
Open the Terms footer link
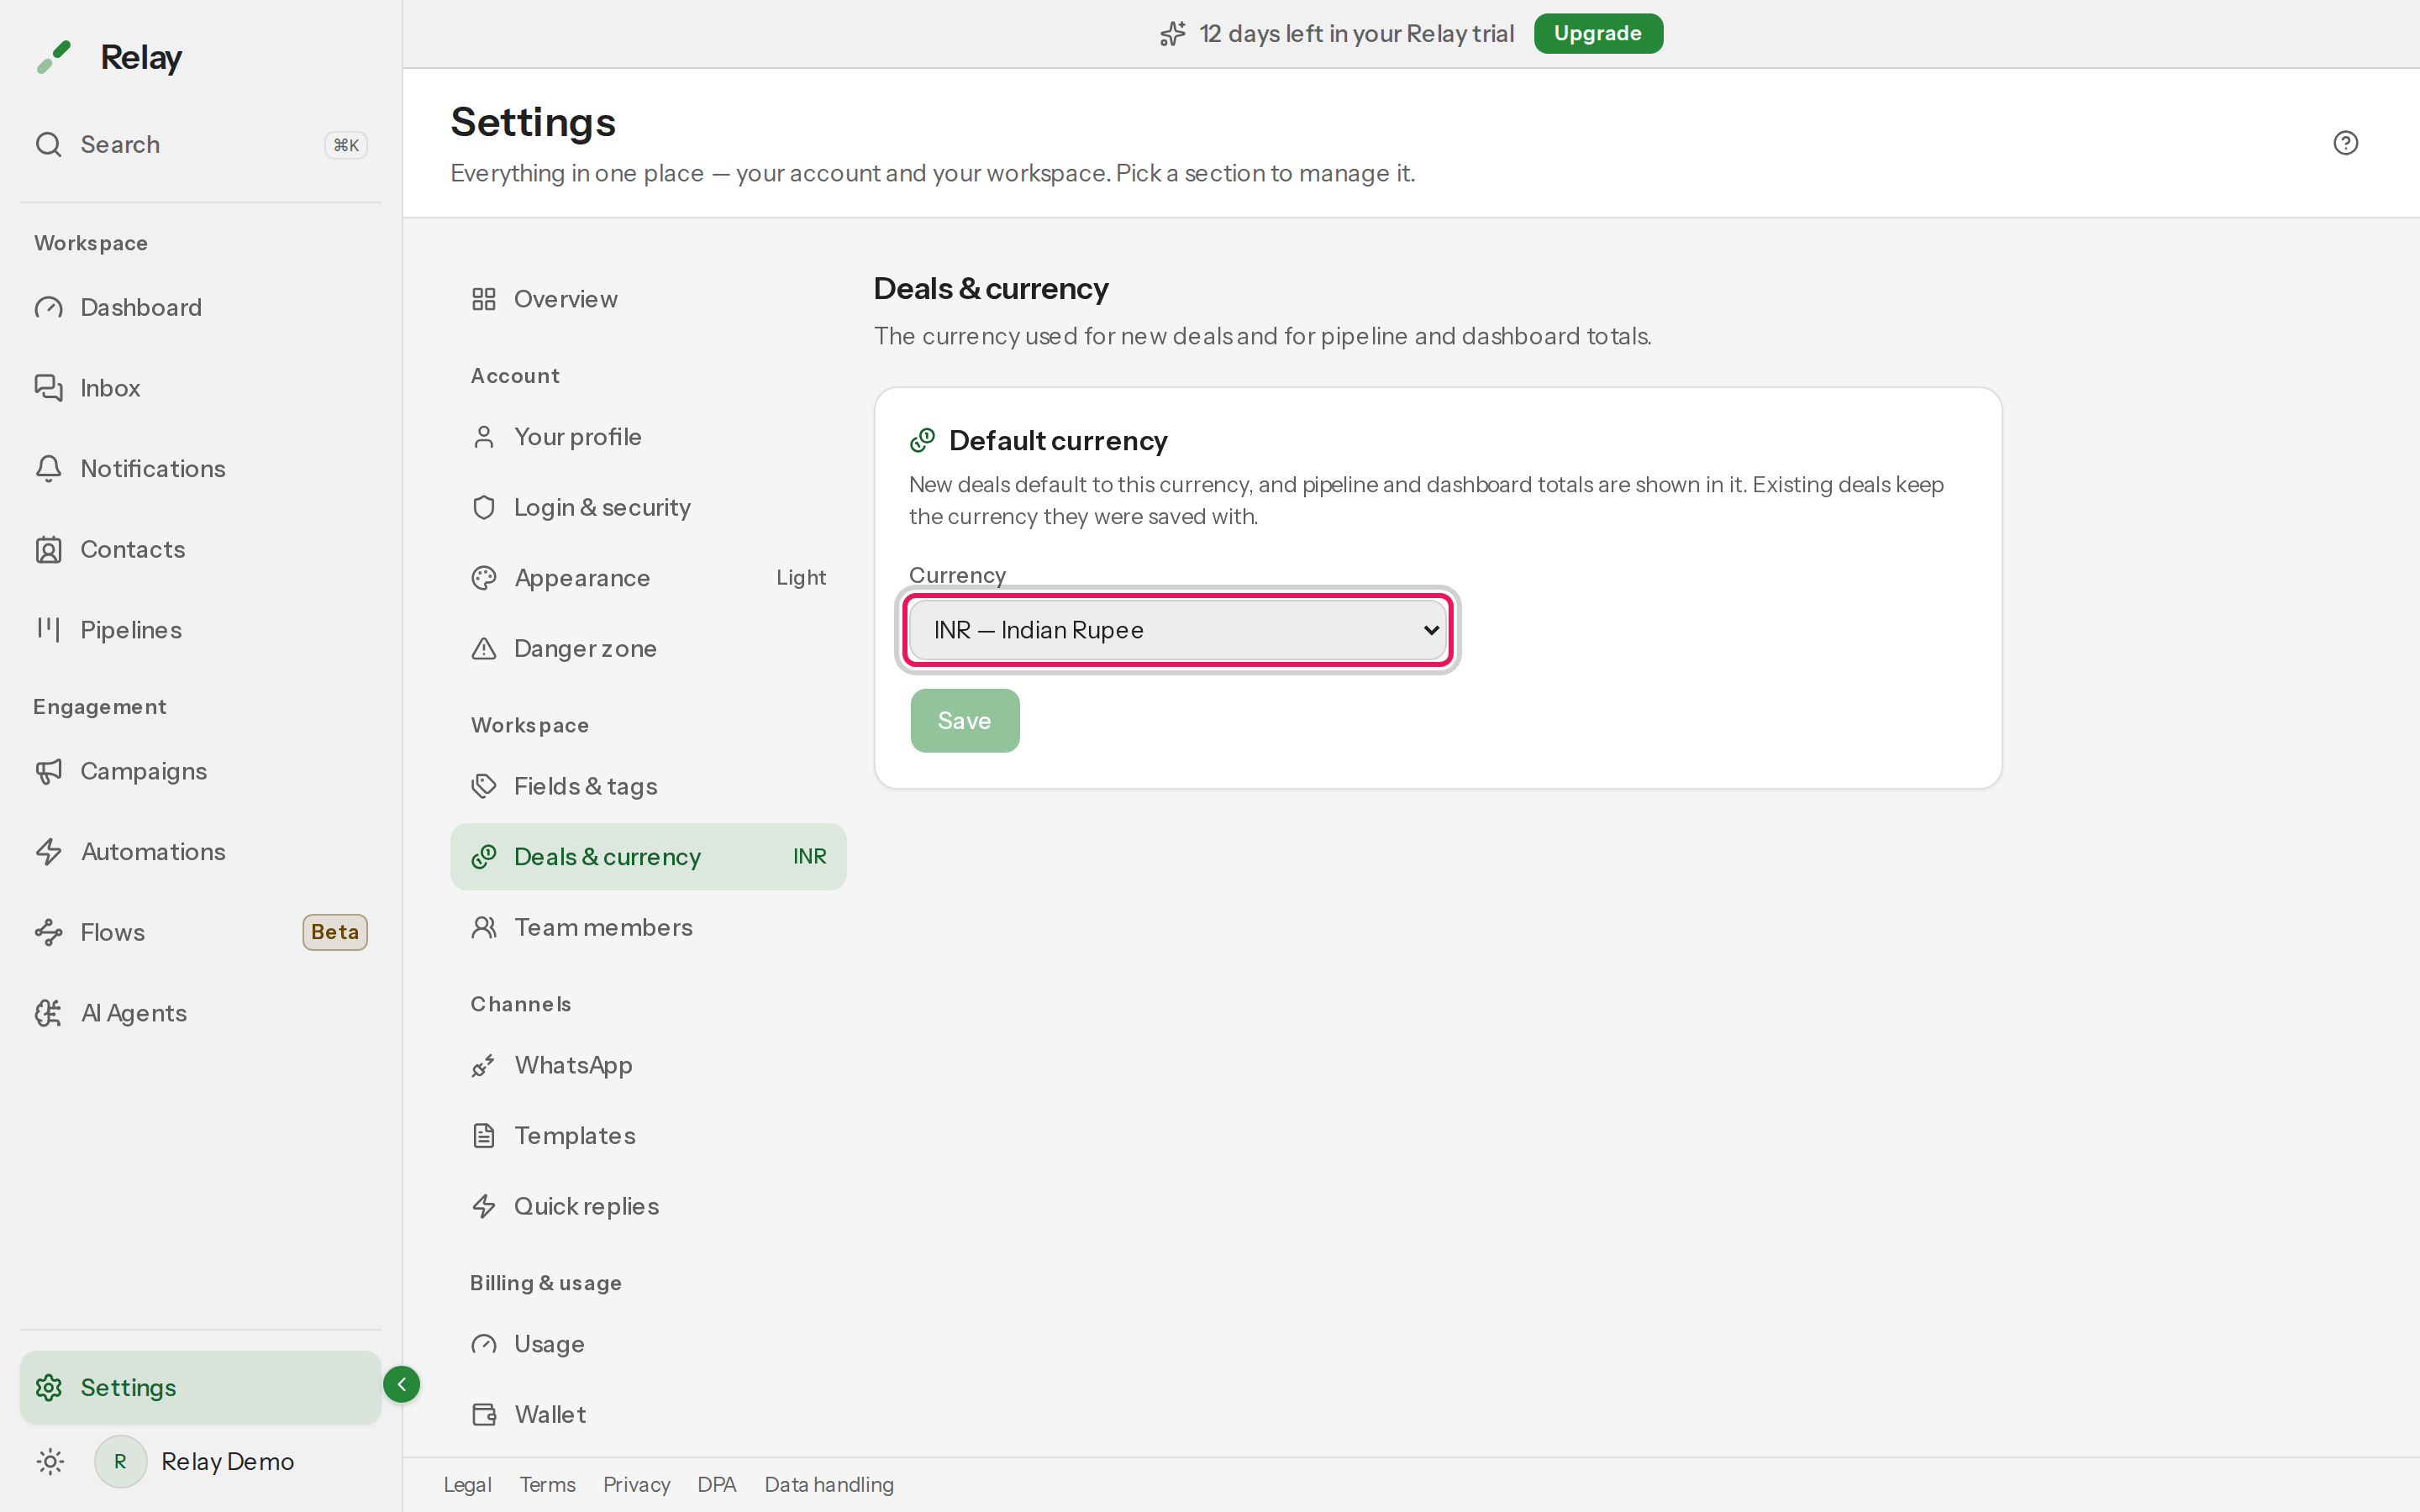tap(547, 1485)
